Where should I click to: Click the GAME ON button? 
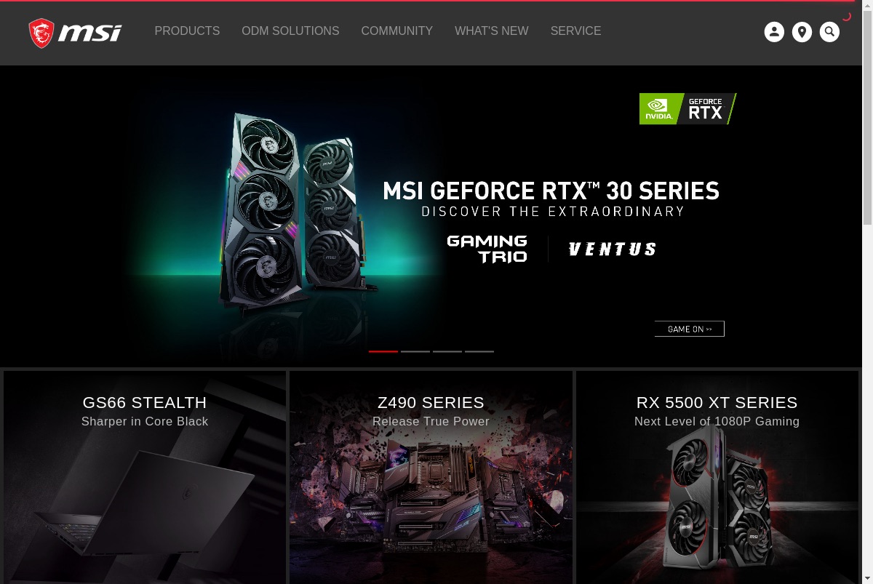690,329
